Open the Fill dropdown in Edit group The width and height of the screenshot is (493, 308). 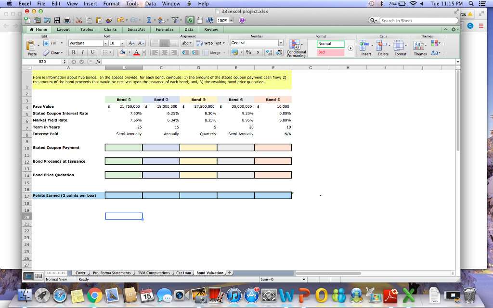(62, 43)
